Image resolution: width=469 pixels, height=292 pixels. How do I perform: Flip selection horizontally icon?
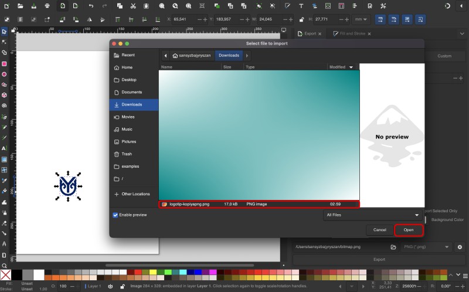[89, 19]
